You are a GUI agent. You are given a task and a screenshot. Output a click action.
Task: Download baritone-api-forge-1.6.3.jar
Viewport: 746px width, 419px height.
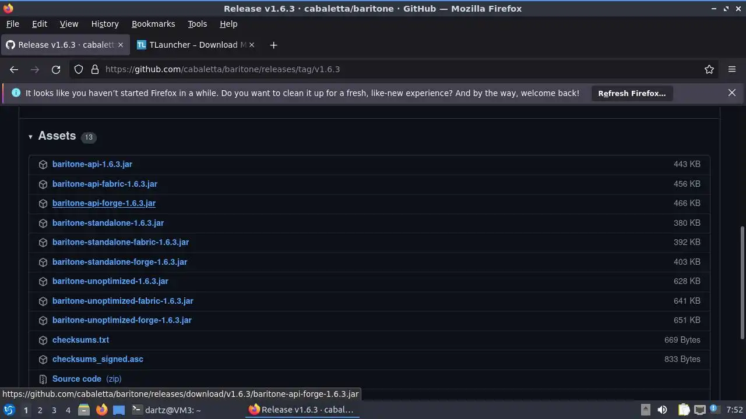click(104, 203)
